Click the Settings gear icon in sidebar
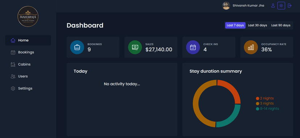Image resolution: width=300 pixels, height=138 pixels. pos(13,89)
